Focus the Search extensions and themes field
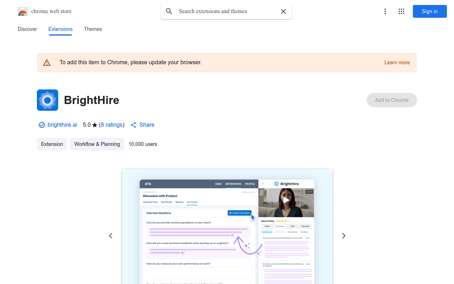 (x=227, y=11)
